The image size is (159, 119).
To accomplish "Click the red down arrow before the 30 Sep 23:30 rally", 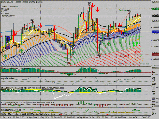I will [x=120, y=25].
